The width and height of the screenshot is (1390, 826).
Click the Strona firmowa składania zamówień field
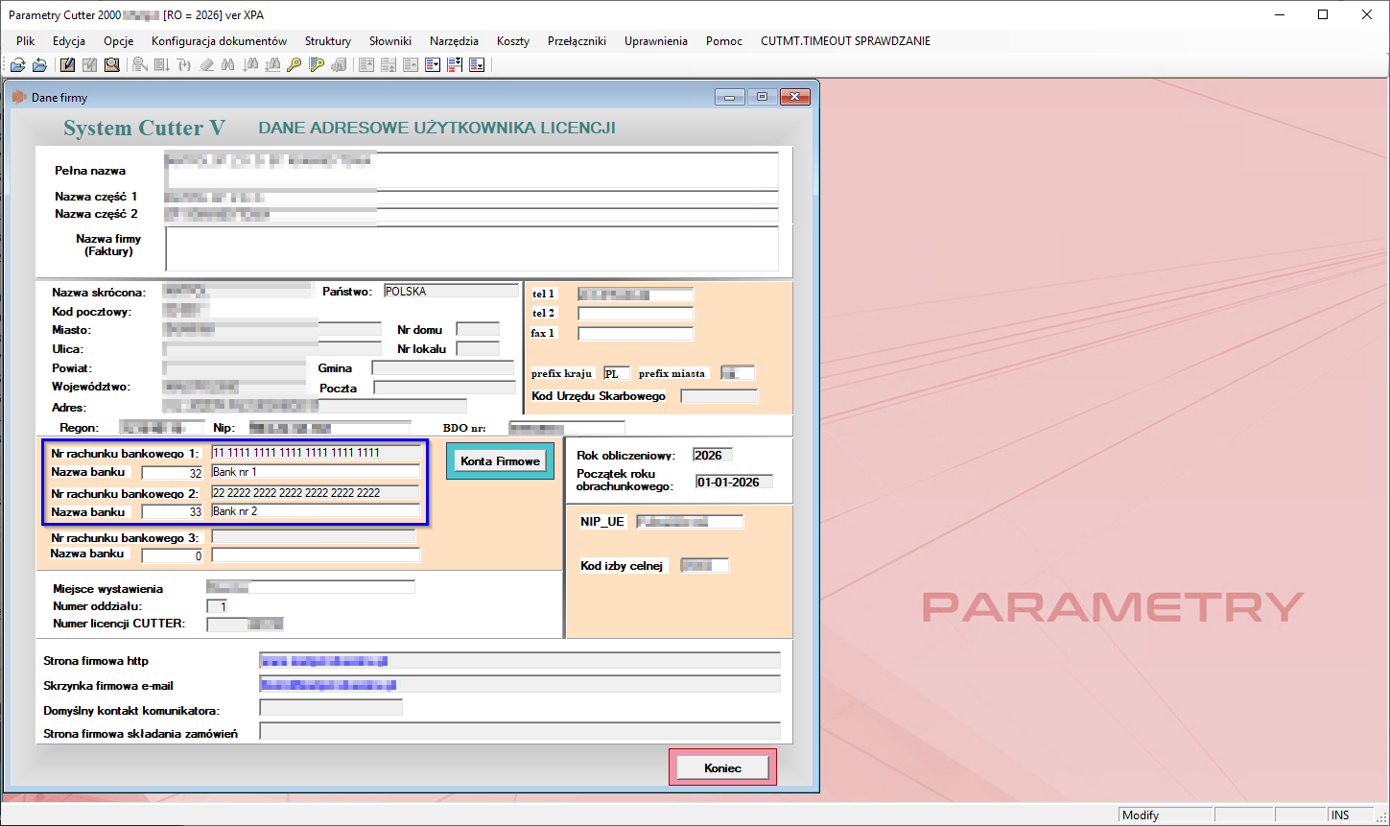[x=520, y=732]
